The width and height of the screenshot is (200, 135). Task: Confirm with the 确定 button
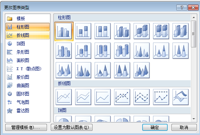click(155, 127)
